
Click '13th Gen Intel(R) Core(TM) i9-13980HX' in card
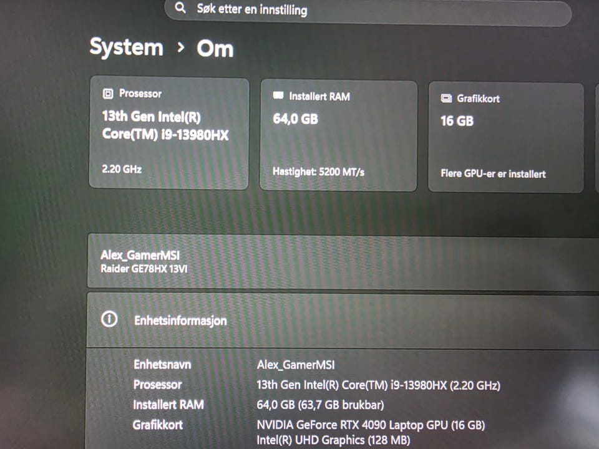(x=165, y=125)
